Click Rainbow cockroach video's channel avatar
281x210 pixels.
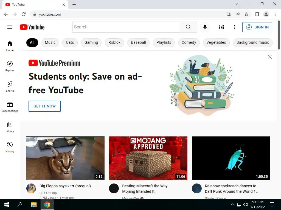(196, 188)
